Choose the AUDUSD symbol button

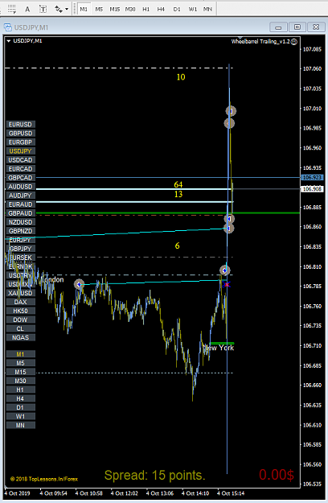pos(21,187)
